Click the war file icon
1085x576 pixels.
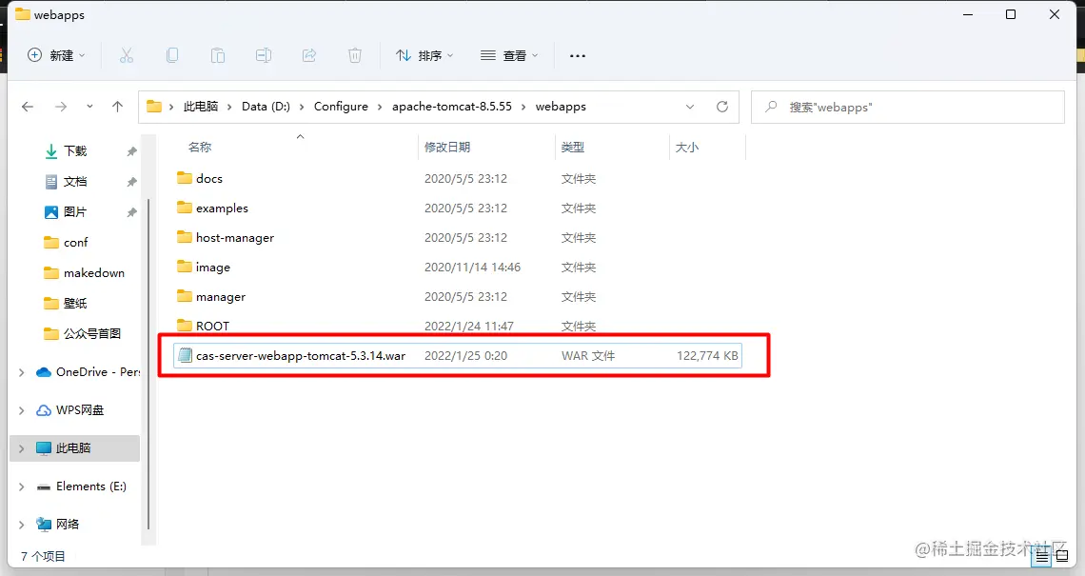pos(185,356)
